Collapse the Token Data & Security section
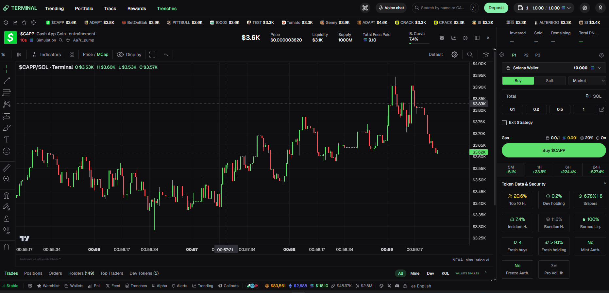 [x=604, y=184]
